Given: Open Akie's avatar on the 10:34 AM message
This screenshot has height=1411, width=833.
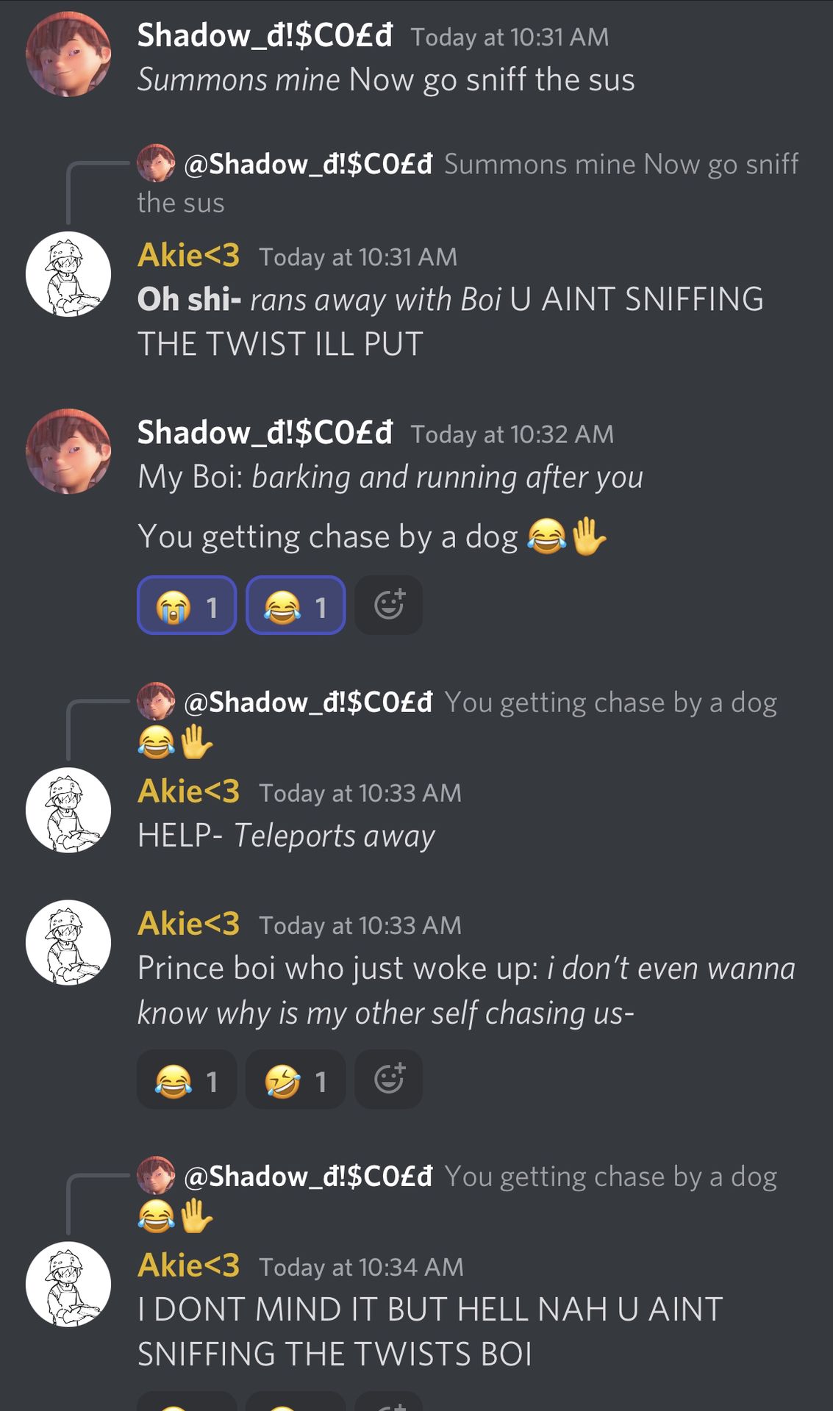Looking at the screenshot, I should click(68, 1284).
